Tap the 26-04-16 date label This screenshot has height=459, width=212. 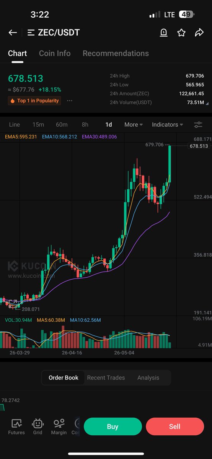point(72,353)
